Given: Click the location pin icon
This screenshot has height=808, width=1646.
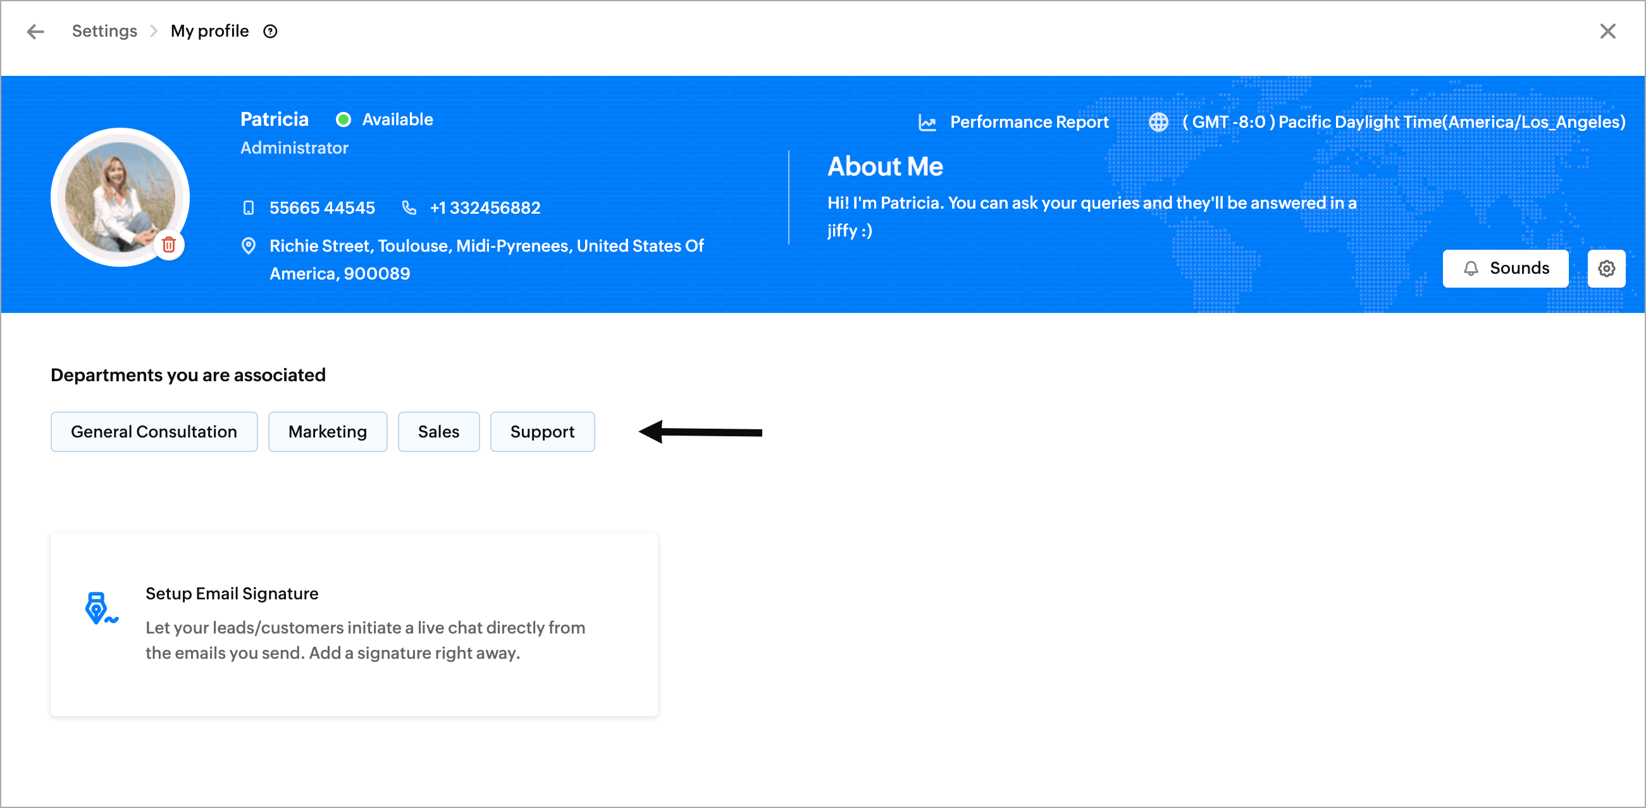Looking at the screenshot, I should [249, 246].
